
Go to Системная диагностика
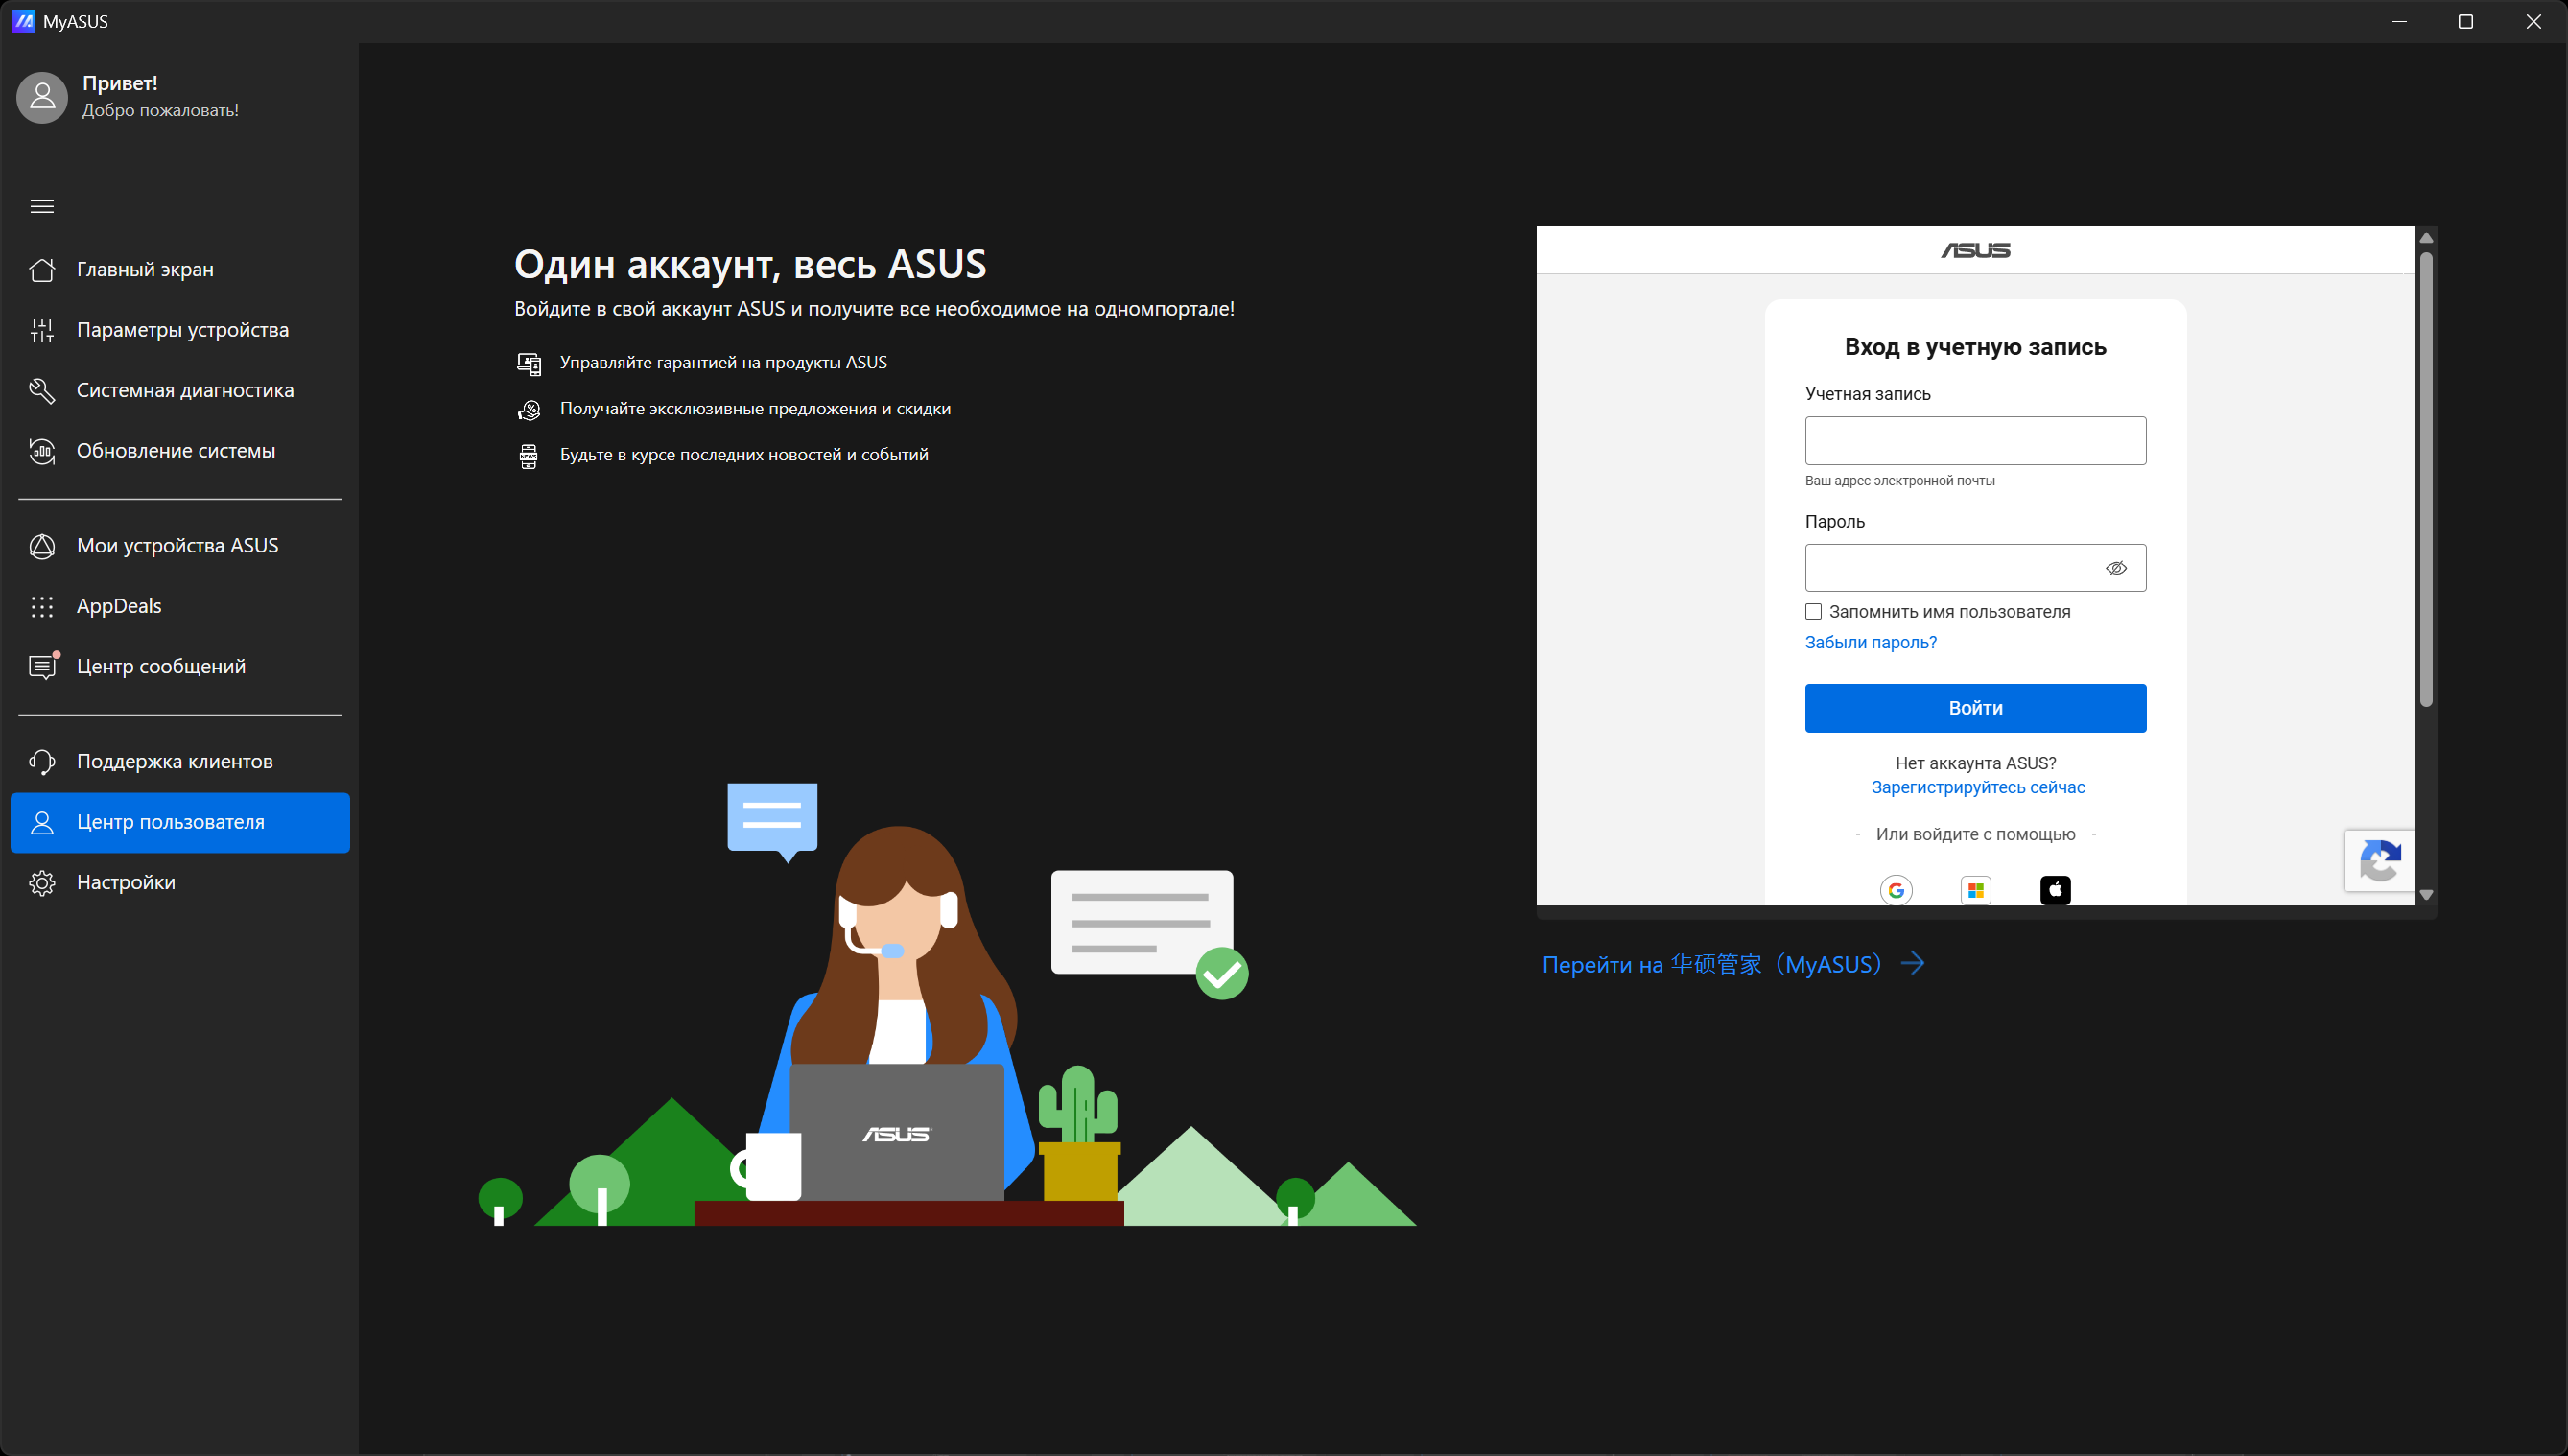(180, 391)
